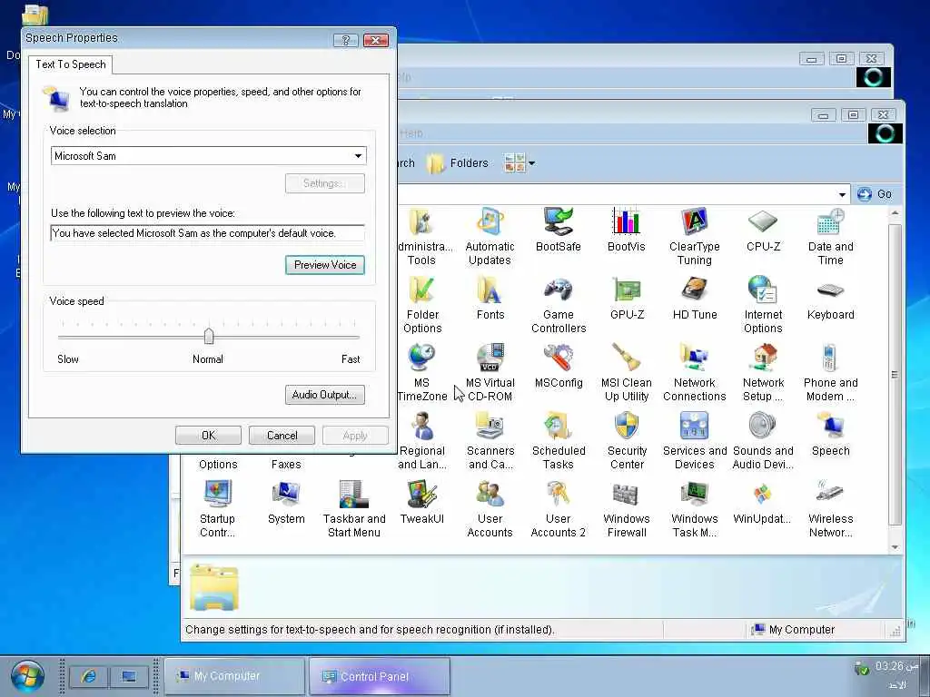This screenshot has width=930, height=697.
Task: Open the MSConfig icon
Action: (x=559, y=367)
